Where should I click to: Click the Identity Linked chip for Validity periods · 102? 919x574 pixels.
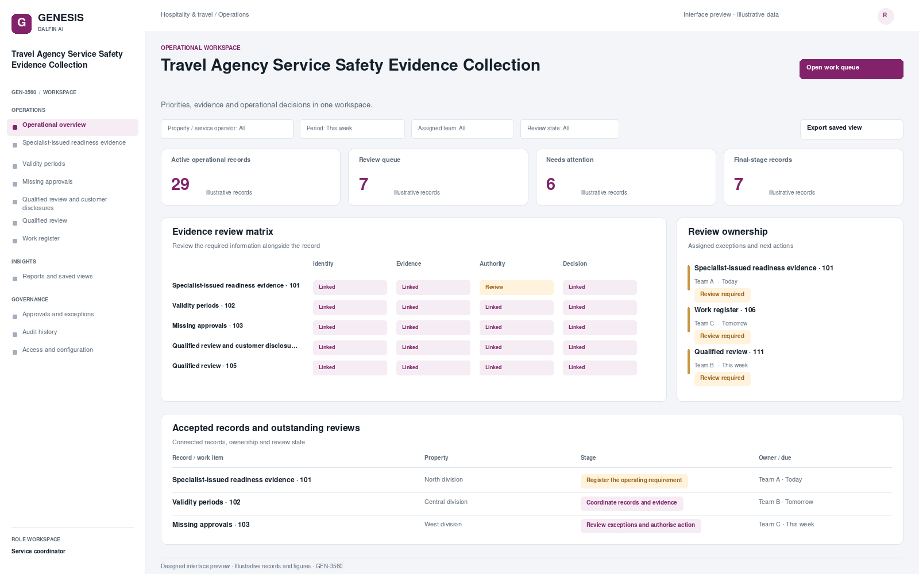350,308
